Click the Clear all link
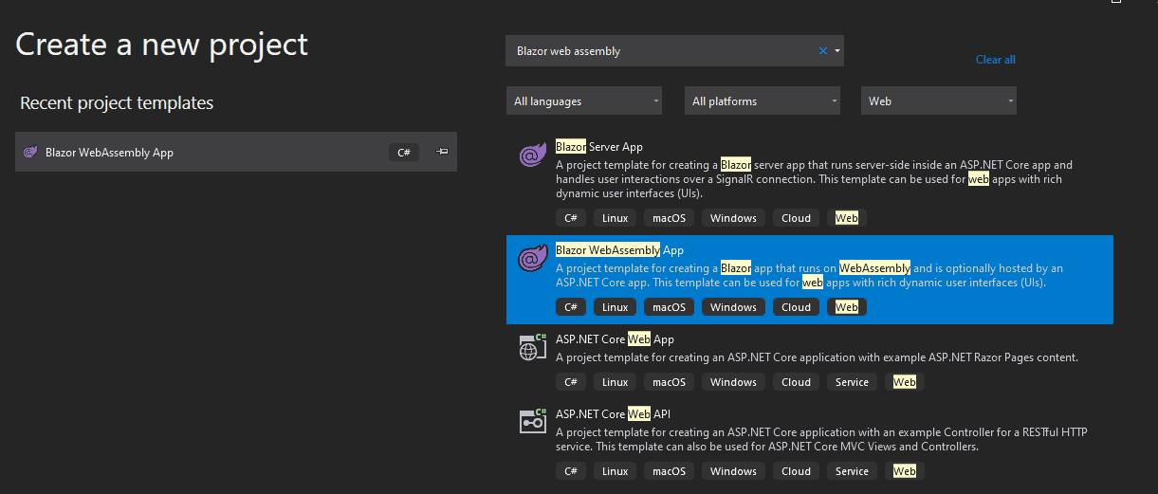 click(995, 60)
